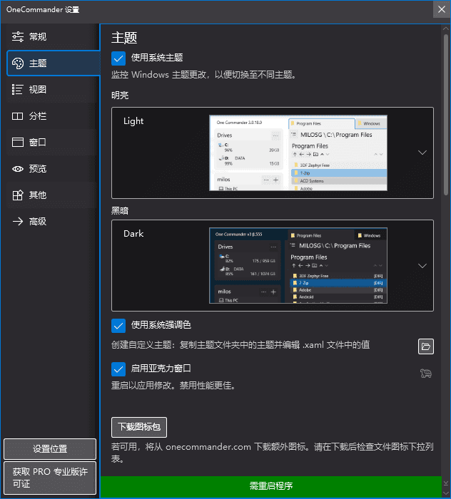451x499 pixels.
Task: Open the 常规 general settings tab
Action: click(x=51, y=36)
